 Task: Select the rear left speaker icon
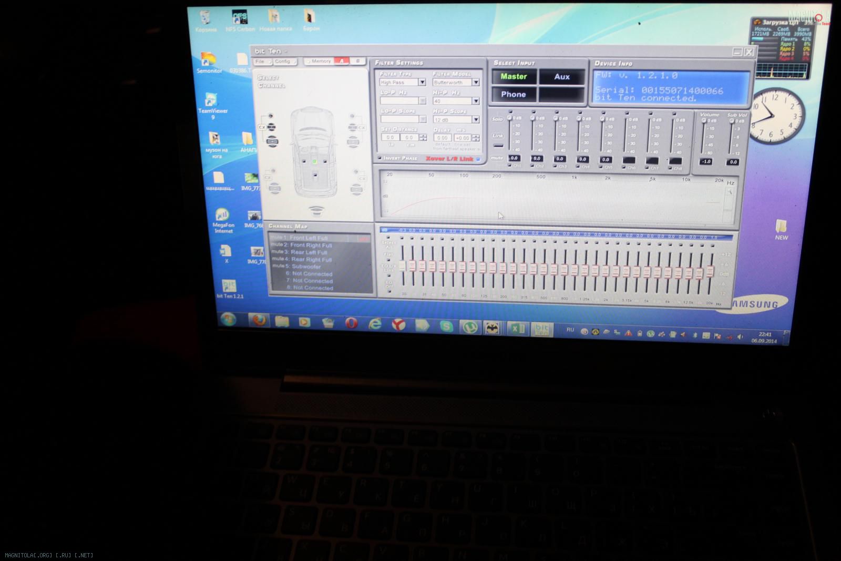pos(275,188)
